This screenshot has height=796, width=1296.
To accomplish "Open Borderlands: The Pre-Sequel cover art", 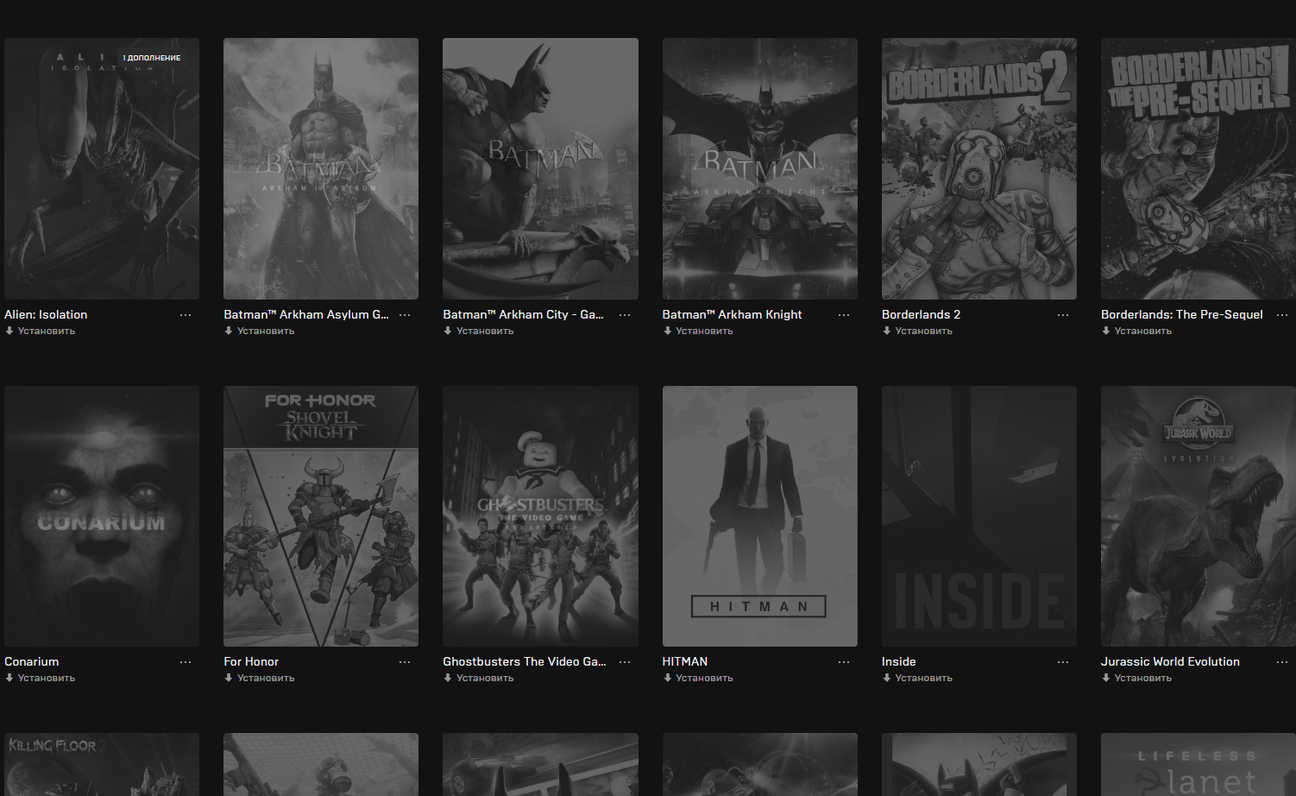I will (x=1198, y=168).
